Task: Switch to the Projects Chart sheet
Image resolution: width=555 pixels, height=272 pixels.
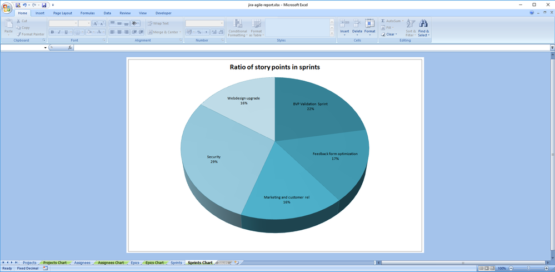Action: click(x=55, y=263)
